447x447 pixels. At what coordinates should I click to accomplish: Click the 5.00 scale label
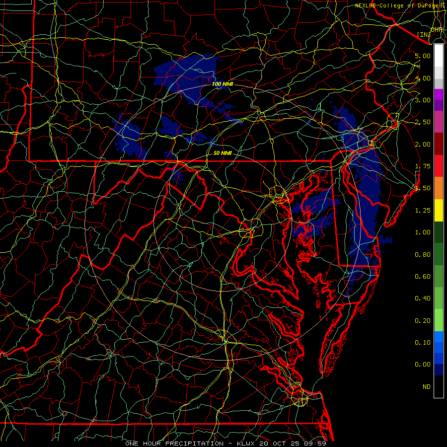point(423,56)
